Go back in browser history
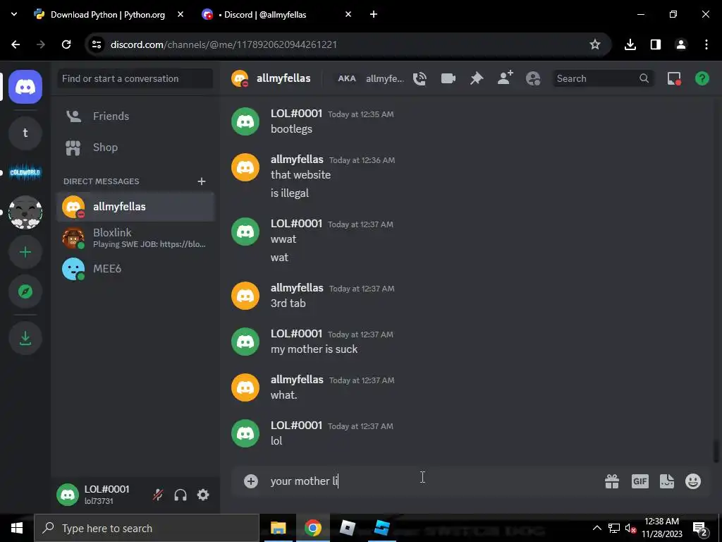722x542 pixels. point(16,44)
